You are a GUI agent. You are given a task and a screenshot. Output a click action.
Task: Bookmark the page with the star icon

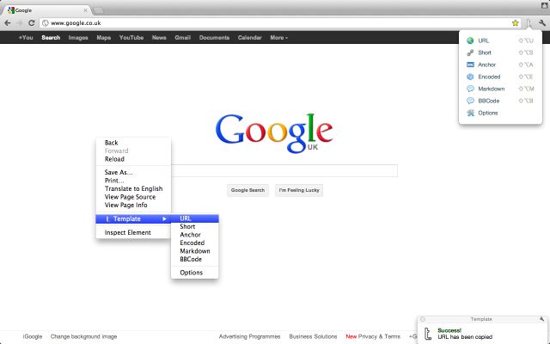click(x=515, y=23)
